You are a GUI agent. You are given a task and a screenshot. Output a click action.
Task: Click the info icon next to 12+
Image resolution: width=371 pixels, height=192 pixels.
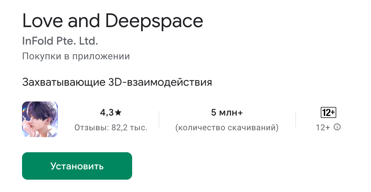click(337, 127)
